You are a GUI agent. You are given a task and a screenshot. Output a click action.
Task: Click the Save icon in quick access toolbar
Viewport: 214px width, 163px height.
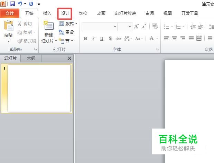[x=12, y=4]
